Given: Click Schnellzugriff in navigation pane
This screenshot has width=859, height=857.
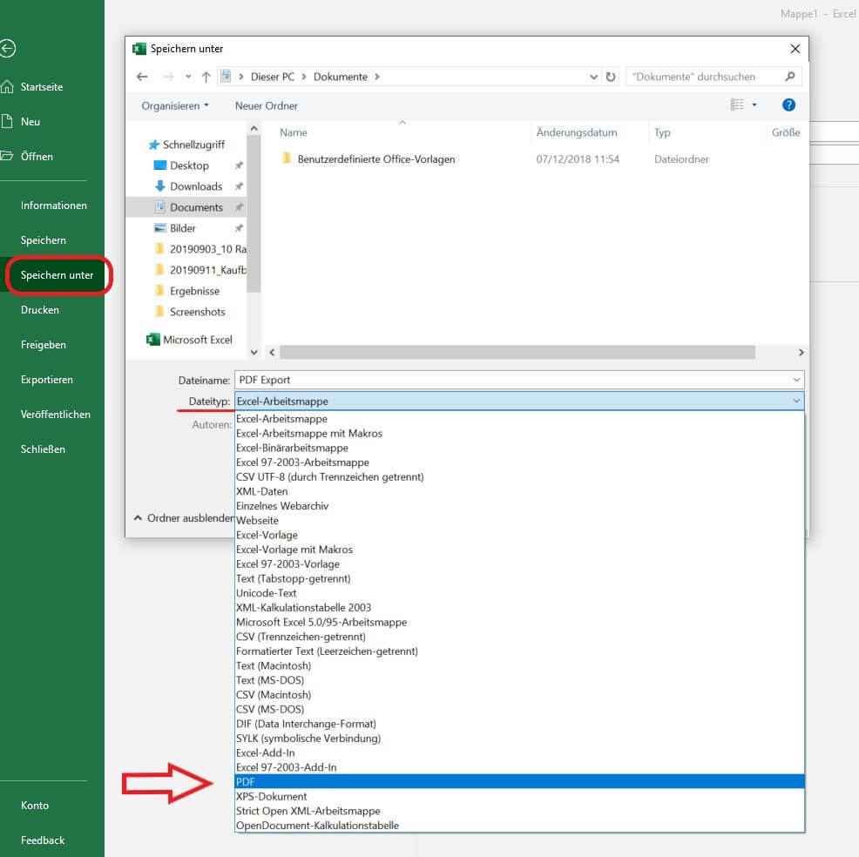Looking at the screenshot, I should pos(193,145).
